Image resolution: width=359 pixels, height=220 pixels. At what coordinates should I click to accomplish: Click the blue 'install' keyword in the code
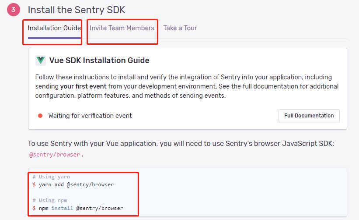[59, 208]
